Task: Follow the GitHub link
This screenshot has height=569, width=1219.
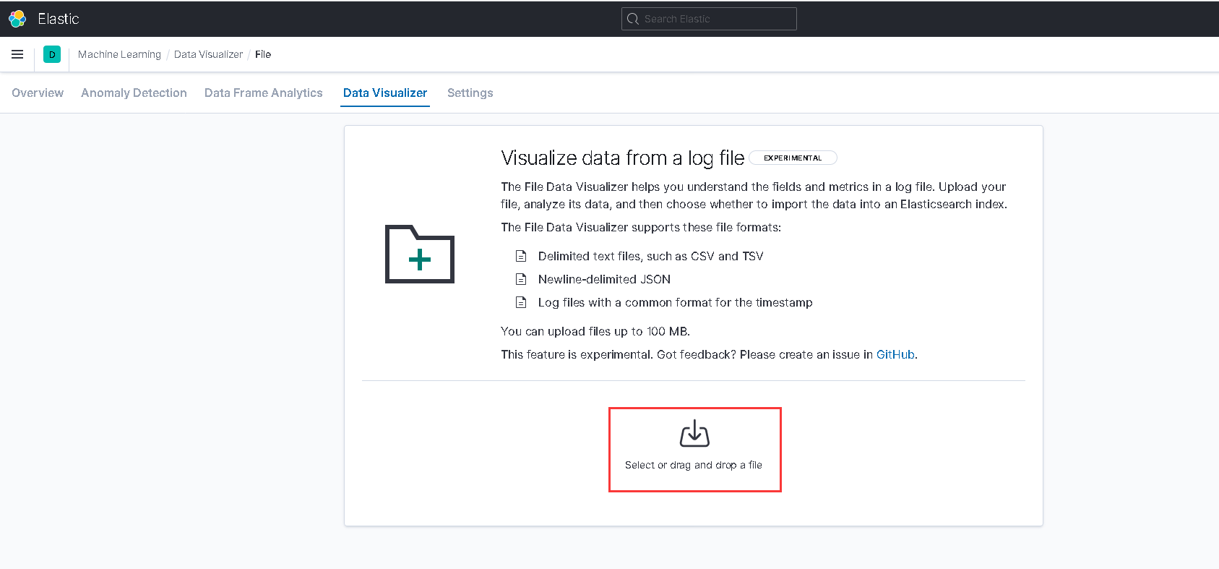Action: 895,354
